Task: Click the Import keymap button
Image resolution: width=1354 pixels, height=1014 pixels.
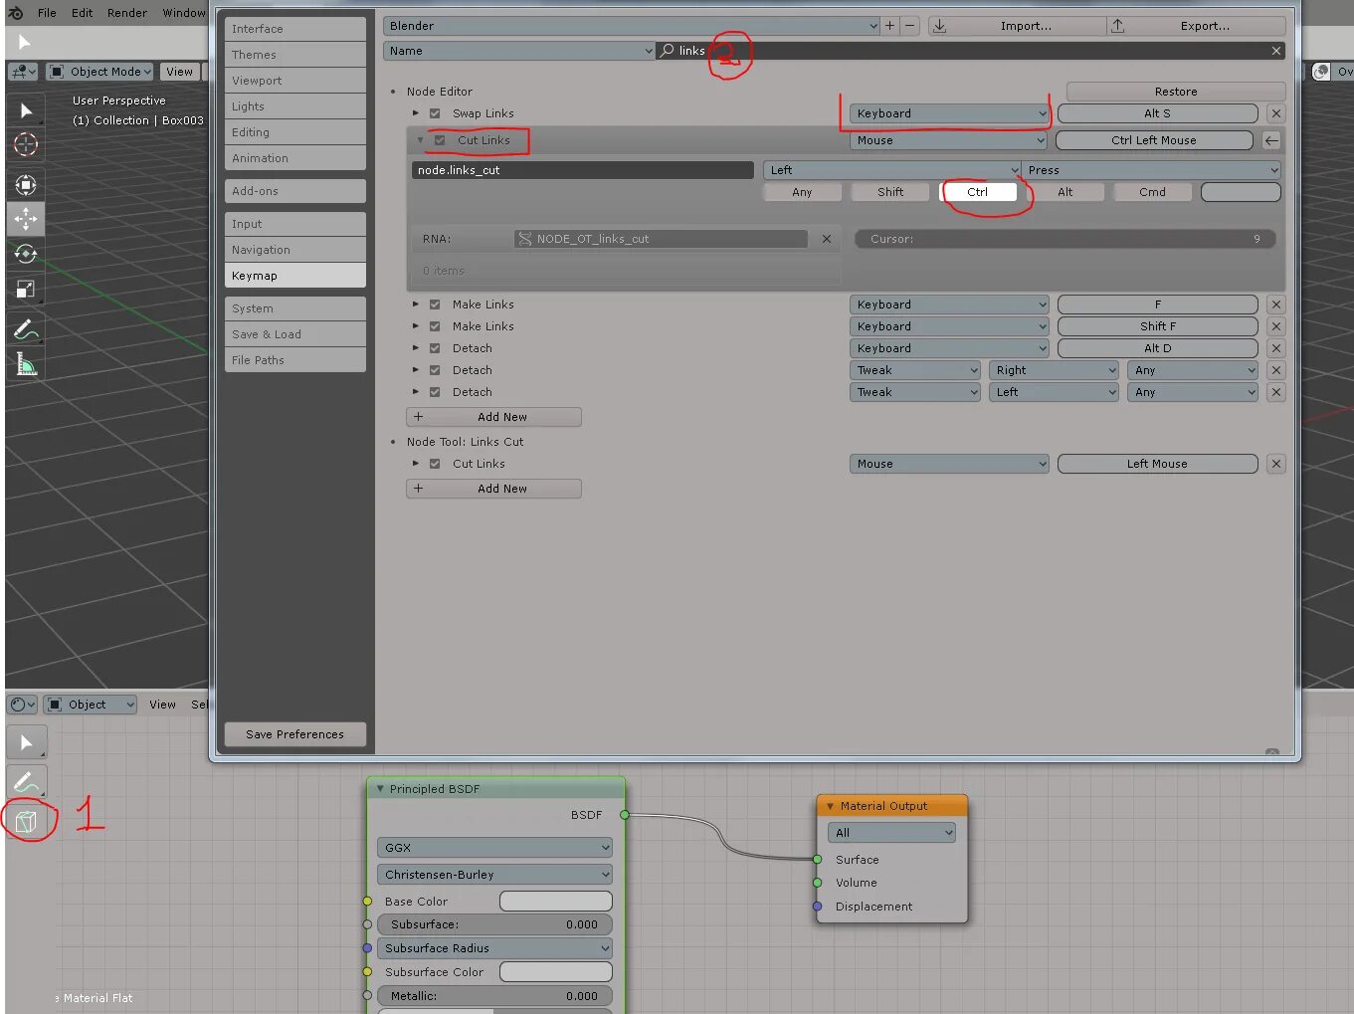Action: click(1017, 26)
